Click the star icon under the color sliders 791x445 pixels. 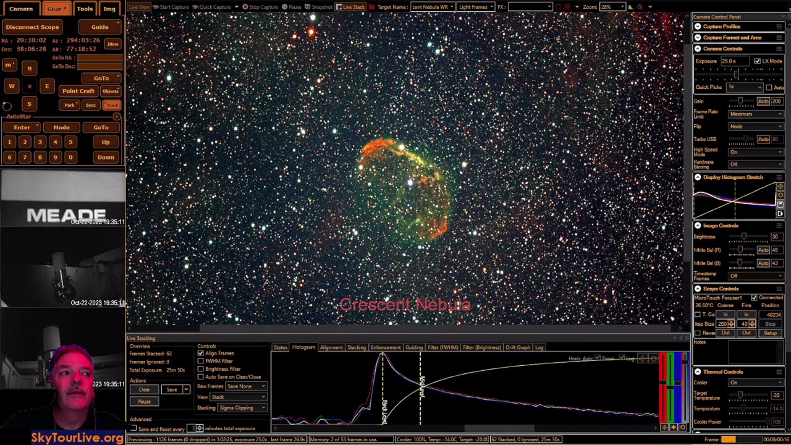674,428
